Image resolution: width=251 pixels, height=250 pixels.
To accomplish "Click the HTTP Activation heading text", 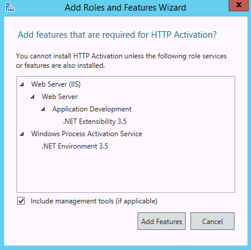I will (117, 35).
